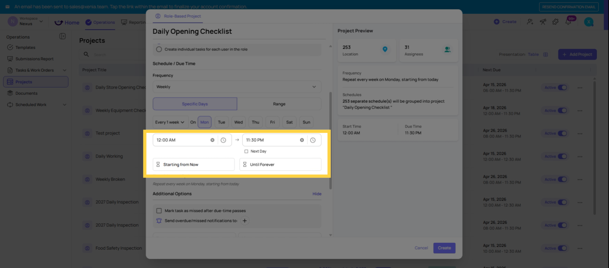
Task: Open the user avatar menu
Action: point(589,21)
